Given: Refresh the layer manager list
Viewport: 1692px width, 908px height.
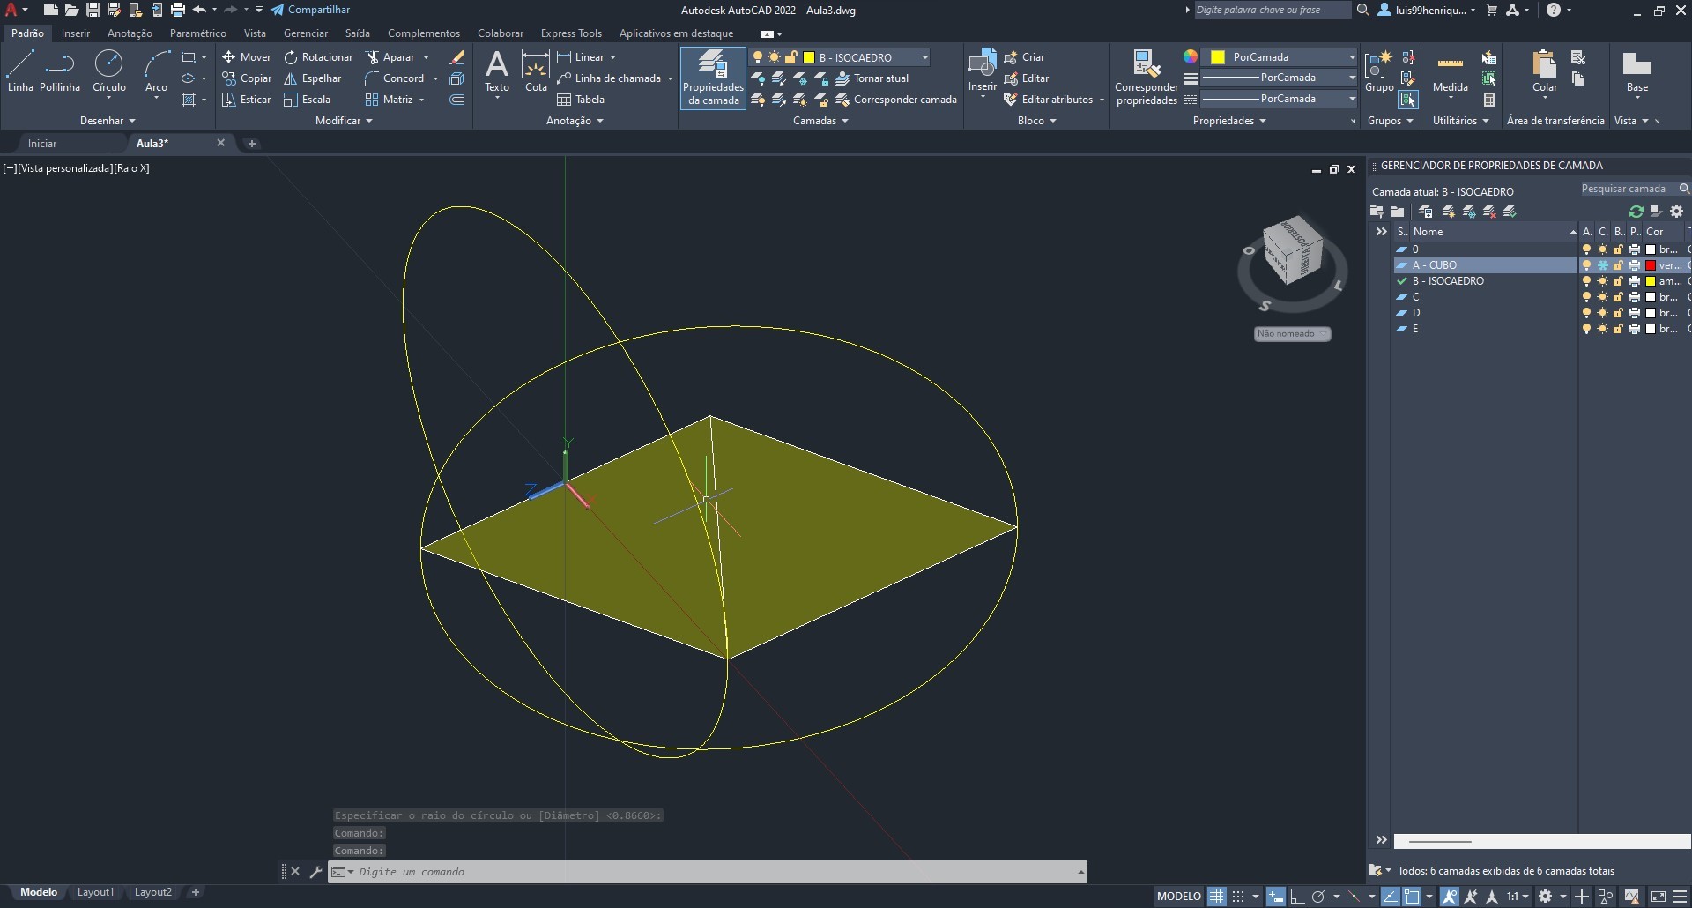Looking at the screenshot, I should click(x=1636, y=212).
